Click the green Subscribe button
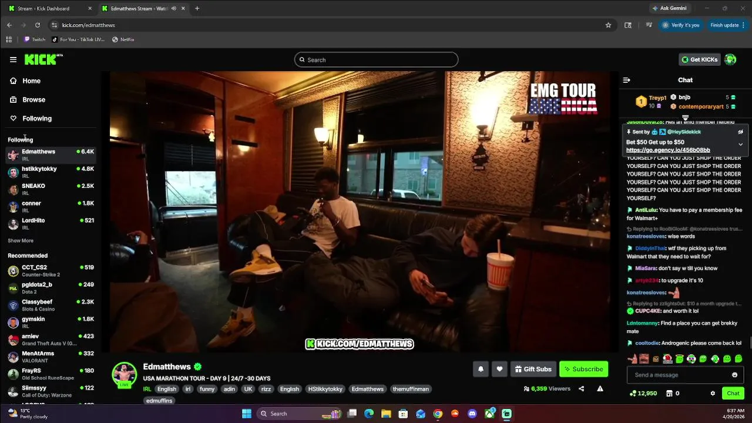Image resolution: width=752 pixels, height=423 pixels. pyautogui.click(x=583, y=369)
